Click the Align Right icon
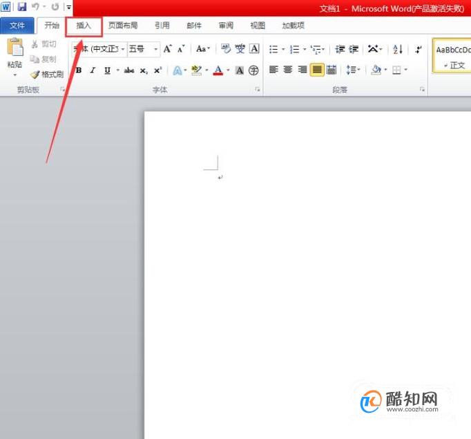The height and width of the screenshot is (439, 471). point(302,70)
